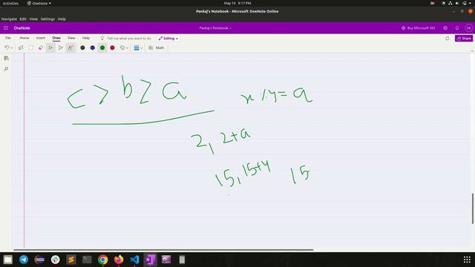Switch to the ribbon View tab
This screenshot has height=267, width=475.
point(71,38)
